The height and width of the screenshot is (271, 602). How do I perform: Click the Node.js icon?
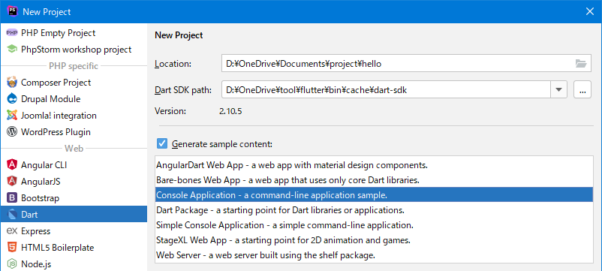[x=12, y=264]
